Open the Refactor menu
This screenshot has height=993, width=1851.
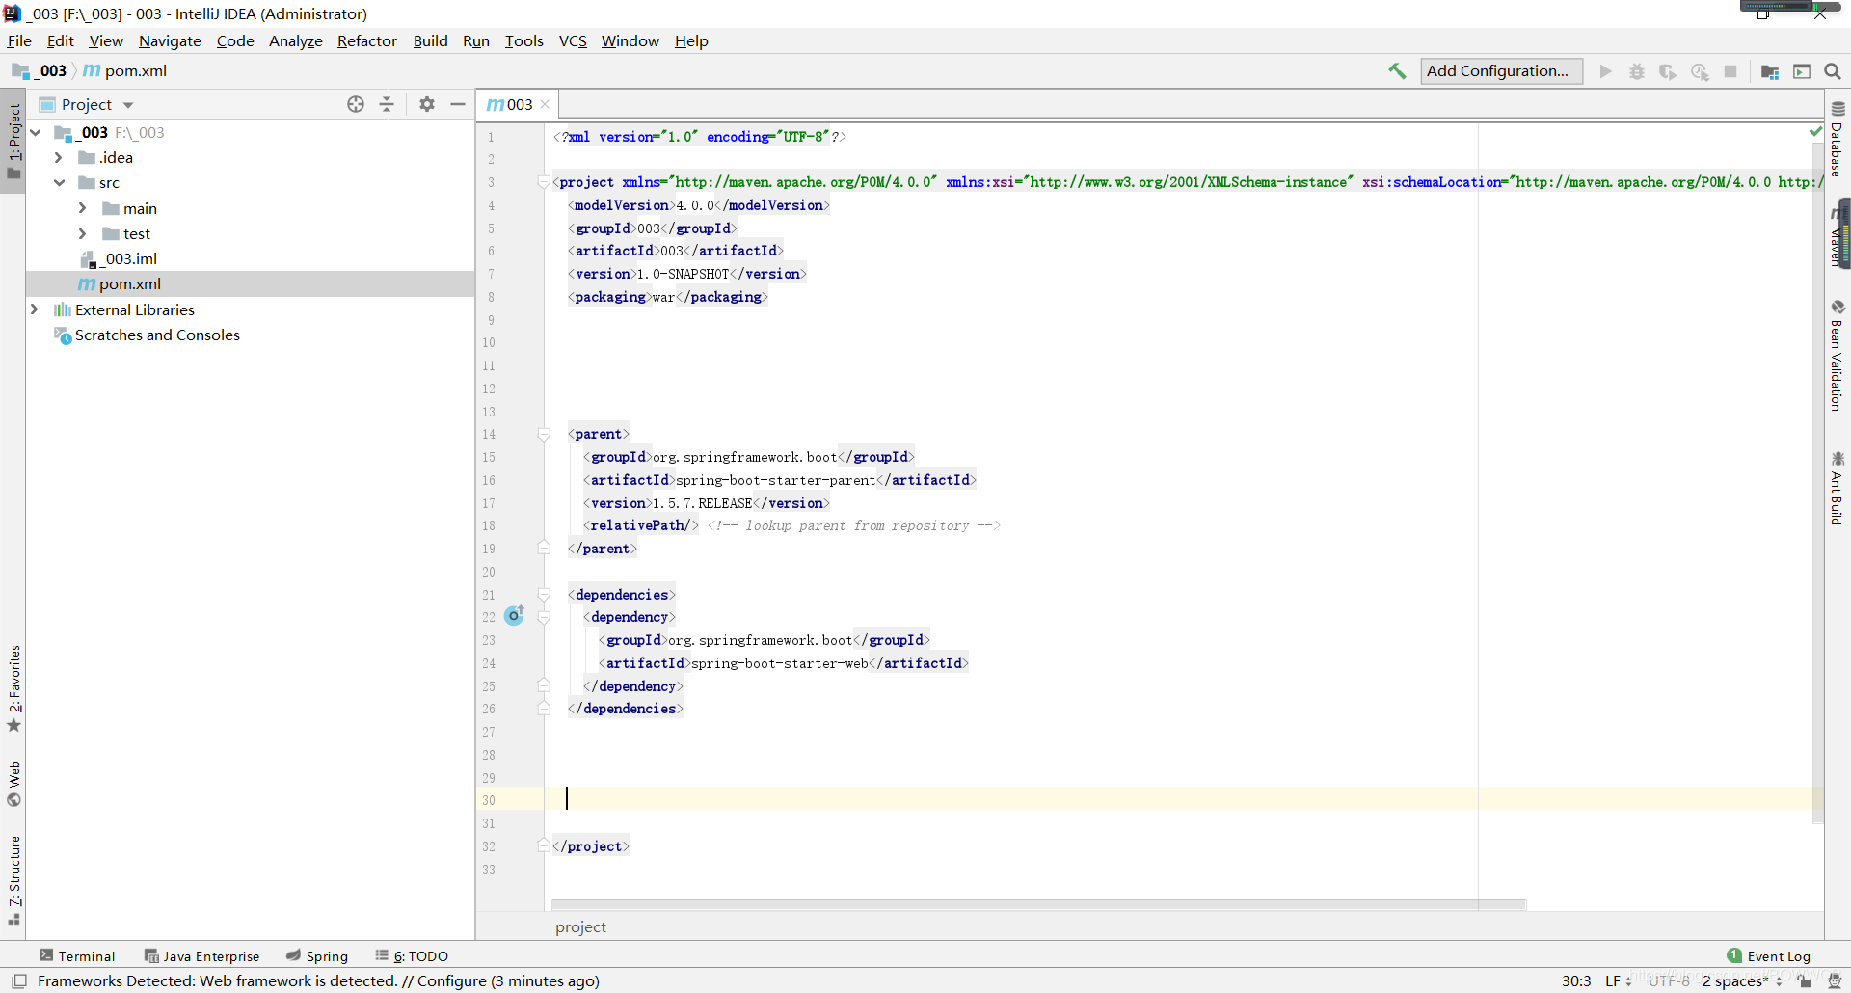coord(366,40)
